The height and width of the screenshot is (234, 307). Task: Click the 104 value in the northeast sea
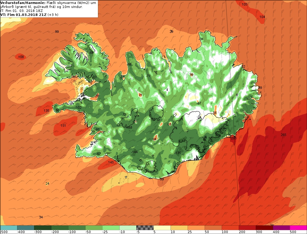262,17
